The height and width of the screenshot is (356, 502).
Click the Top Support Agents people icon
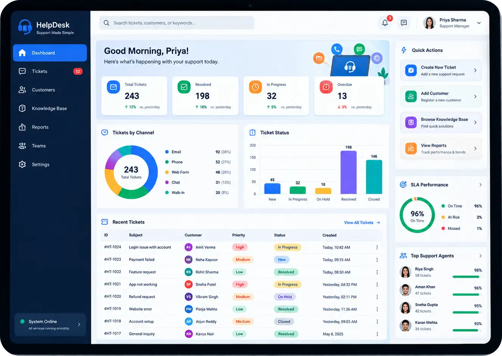403,256
